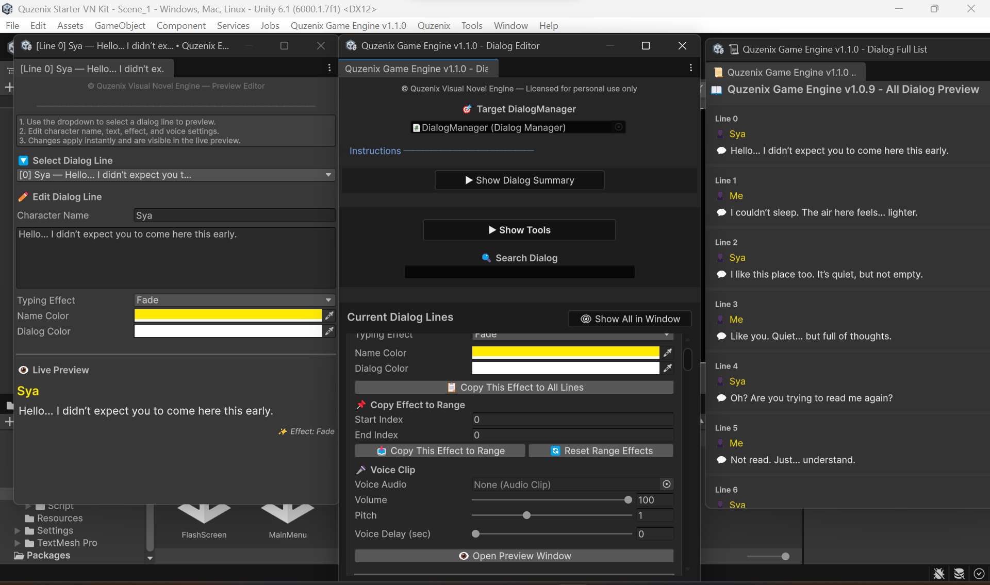The image size is (990, 585).
Task: Click Copy This Effect to Range
Action: (x=440, y=450)
